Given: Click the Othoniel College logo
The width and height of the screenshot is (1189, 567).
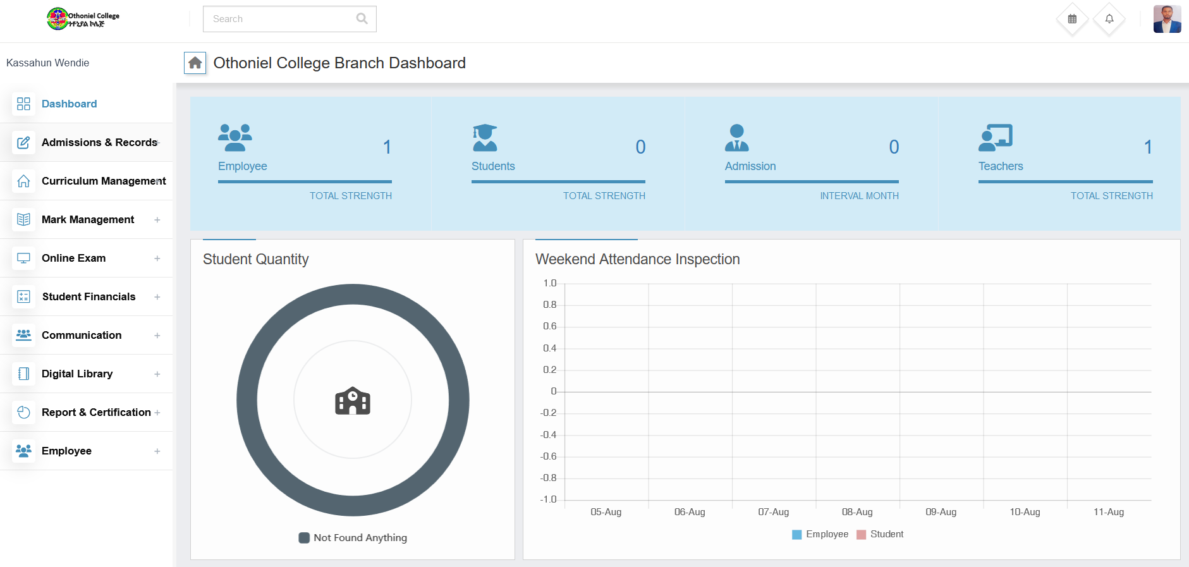Looking at the screenshot, I should (83, 19).
